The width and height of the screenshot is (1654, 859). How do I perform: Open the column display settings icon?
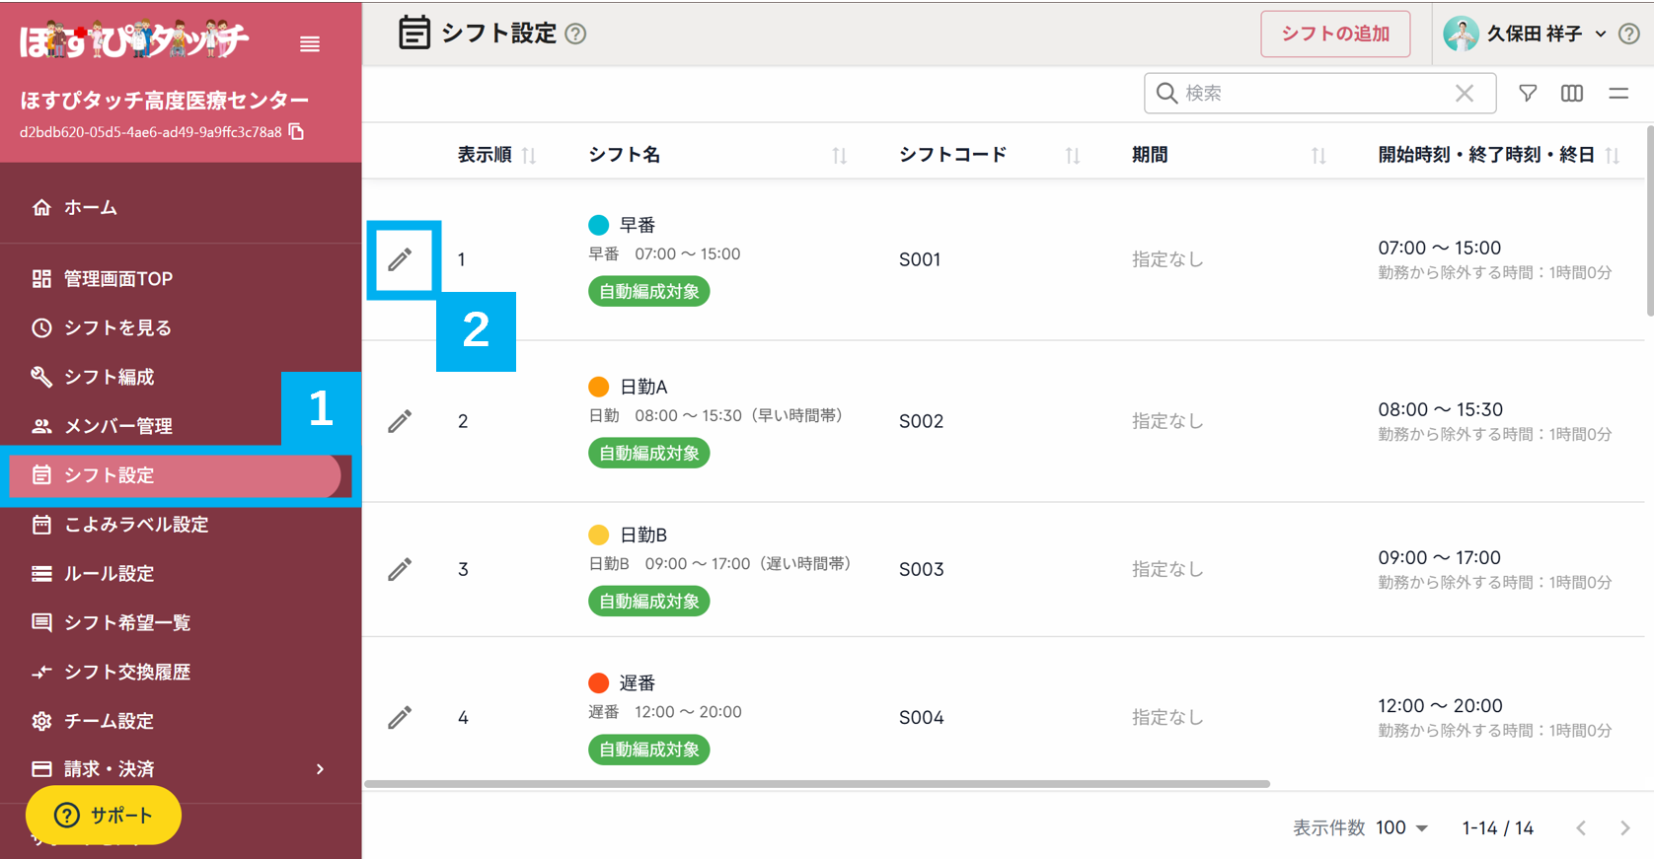(1572, 93)
